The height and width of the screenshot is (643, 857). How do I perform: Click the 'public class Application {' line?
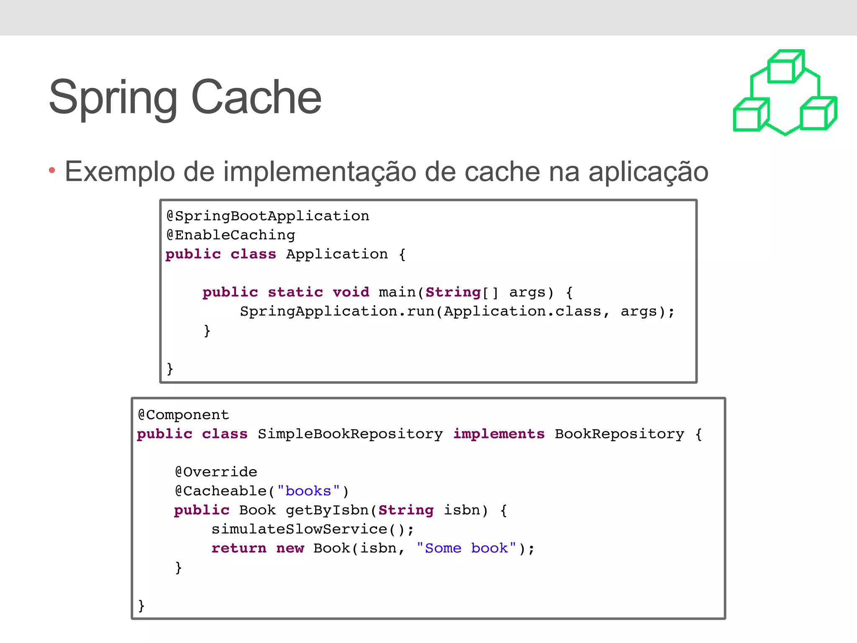click(286, 254)
